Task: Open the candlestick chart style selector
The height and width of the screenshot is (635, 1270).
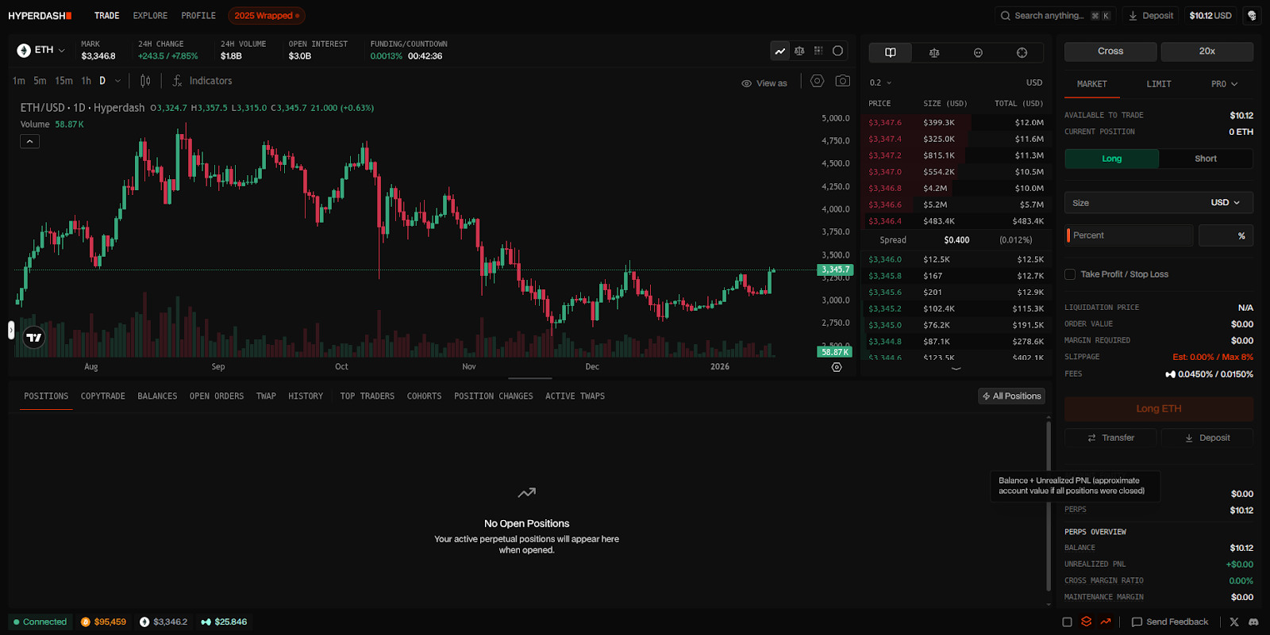Action: pyautogui.click(x=145, y=81)
